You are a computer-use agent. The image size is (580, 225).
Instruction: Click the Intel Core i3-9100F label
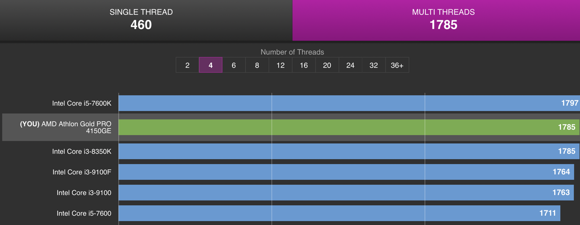pyautogui.click(x=82, y=172)
